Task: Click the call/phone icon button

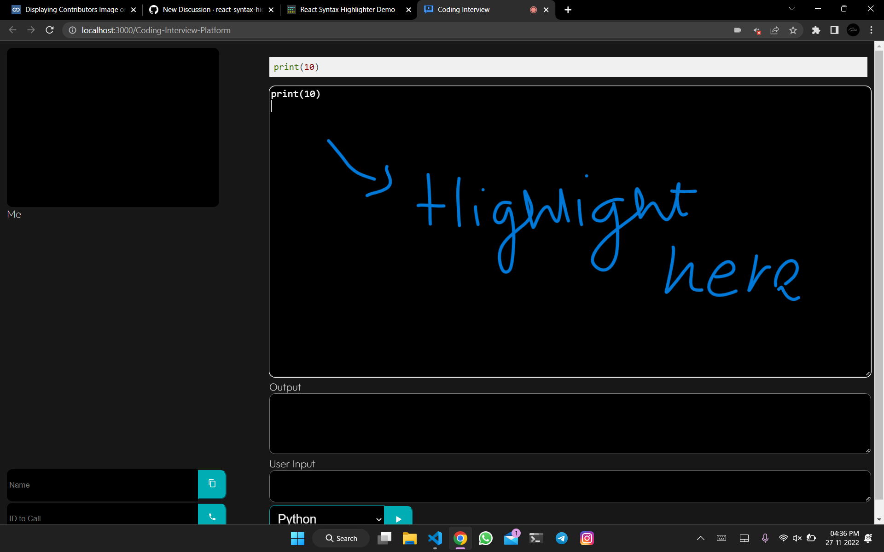Action: pyautogui.click(x=212, y=516)
